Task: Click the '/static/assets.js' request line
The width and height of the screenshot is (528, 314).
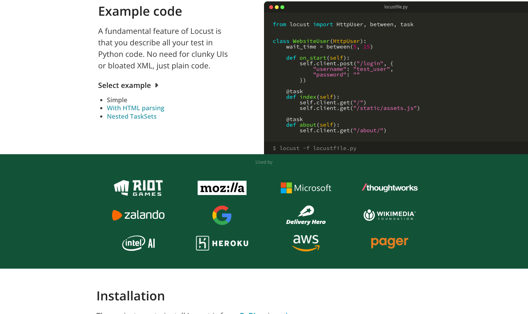Action: pos(360,108)
